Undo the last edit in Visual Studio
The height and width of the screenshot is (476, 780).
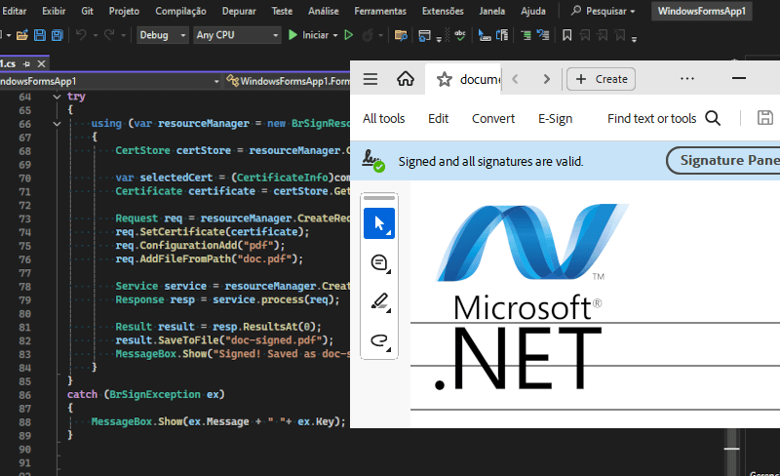point(81,35)
